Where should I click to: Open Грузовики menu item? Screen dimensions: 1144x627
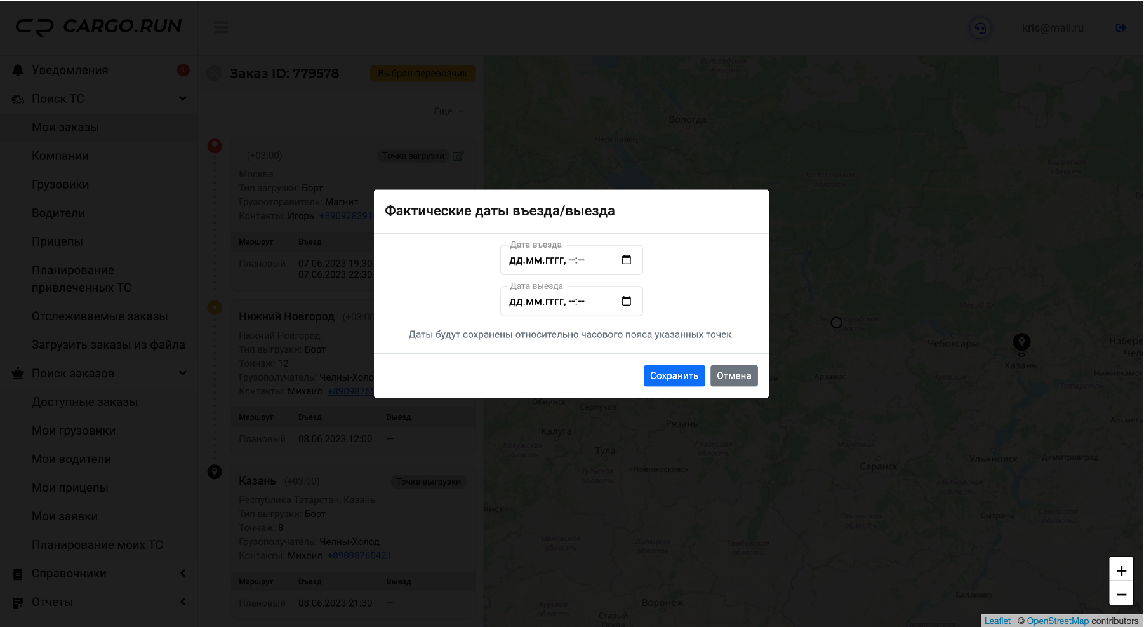pos(60,184)
